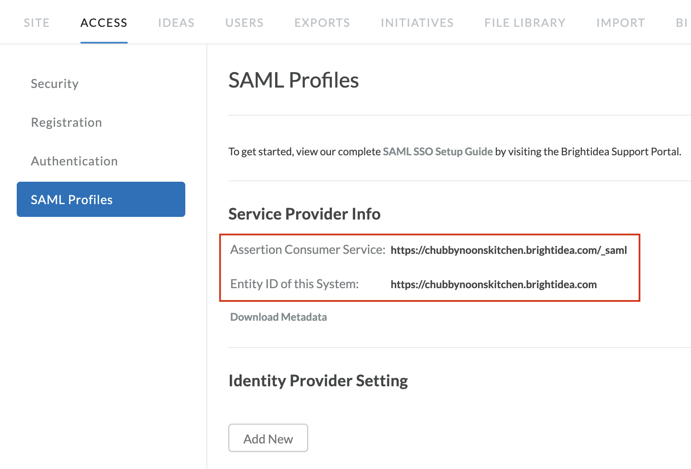Click the Add New button

268,438
